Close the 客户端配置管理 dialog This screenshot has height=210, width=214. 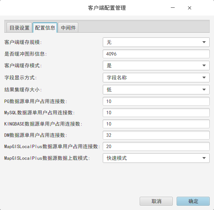189,8
